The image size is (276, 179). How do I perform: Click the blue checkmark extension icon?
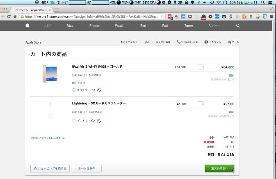coord(183,16)
